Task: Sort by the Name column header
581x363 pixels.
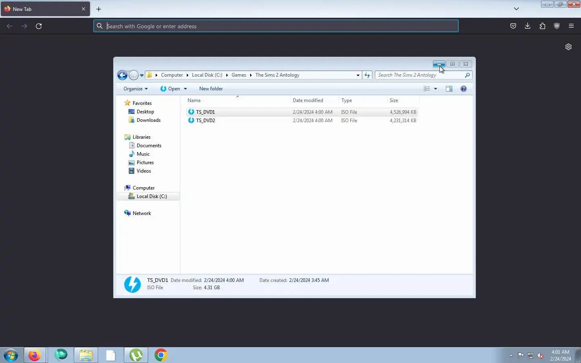Action: [x=238, y=100]
